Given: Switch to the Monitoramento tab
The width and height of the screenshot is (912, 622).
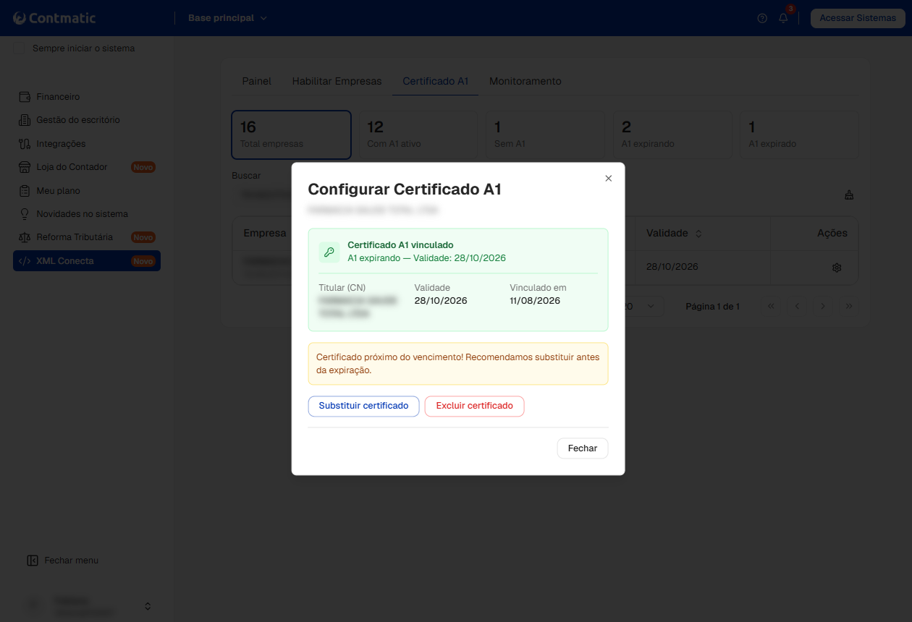Looking at the screenshot, I should point(525,81).
